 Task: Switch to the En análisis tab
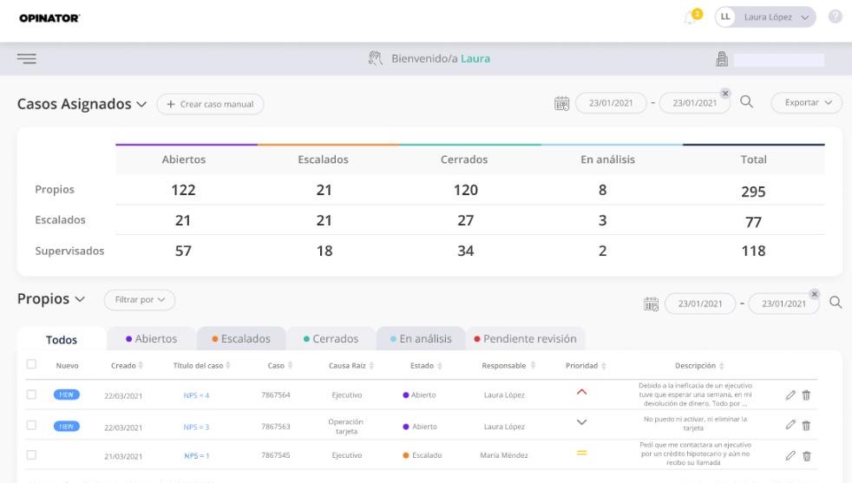(x=421, y=338)
